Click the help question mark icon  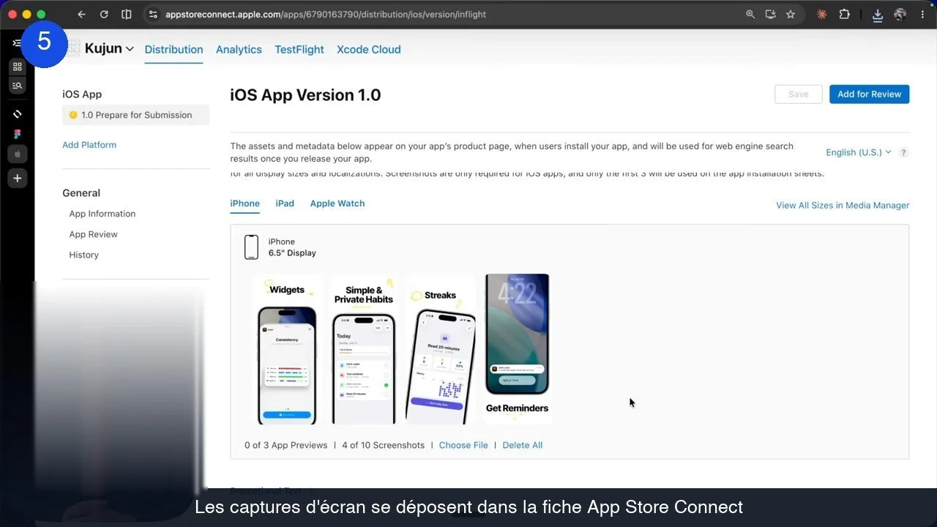(x=904, y=152)
